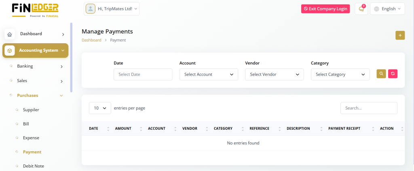Image resolution: width=414 pixels, height=171 pixels.
Task: Change entries per page dropdown
Action: coord(100,108)
